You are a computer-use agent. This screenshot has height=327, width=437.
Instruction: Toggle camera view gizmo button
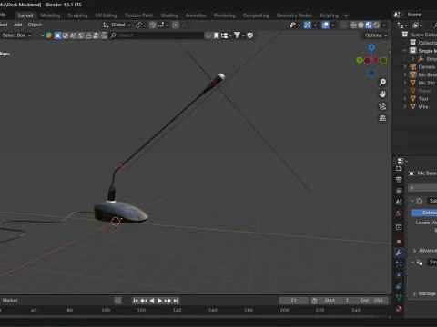382,106
